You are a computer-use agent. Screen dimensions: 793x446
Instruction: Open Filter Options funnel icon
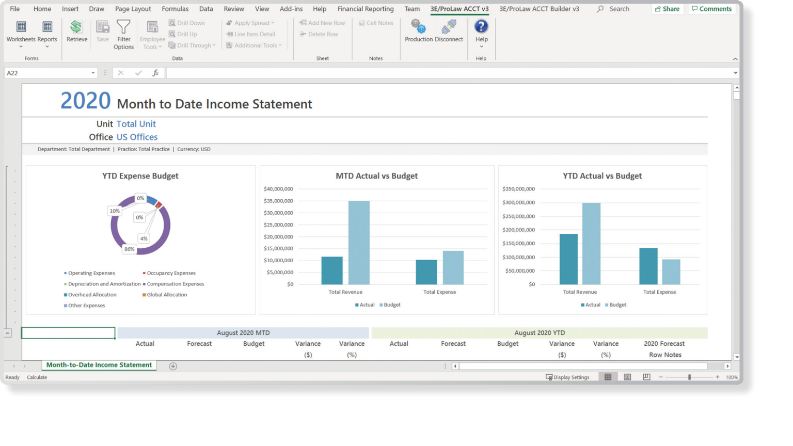(x=123, y=27)
